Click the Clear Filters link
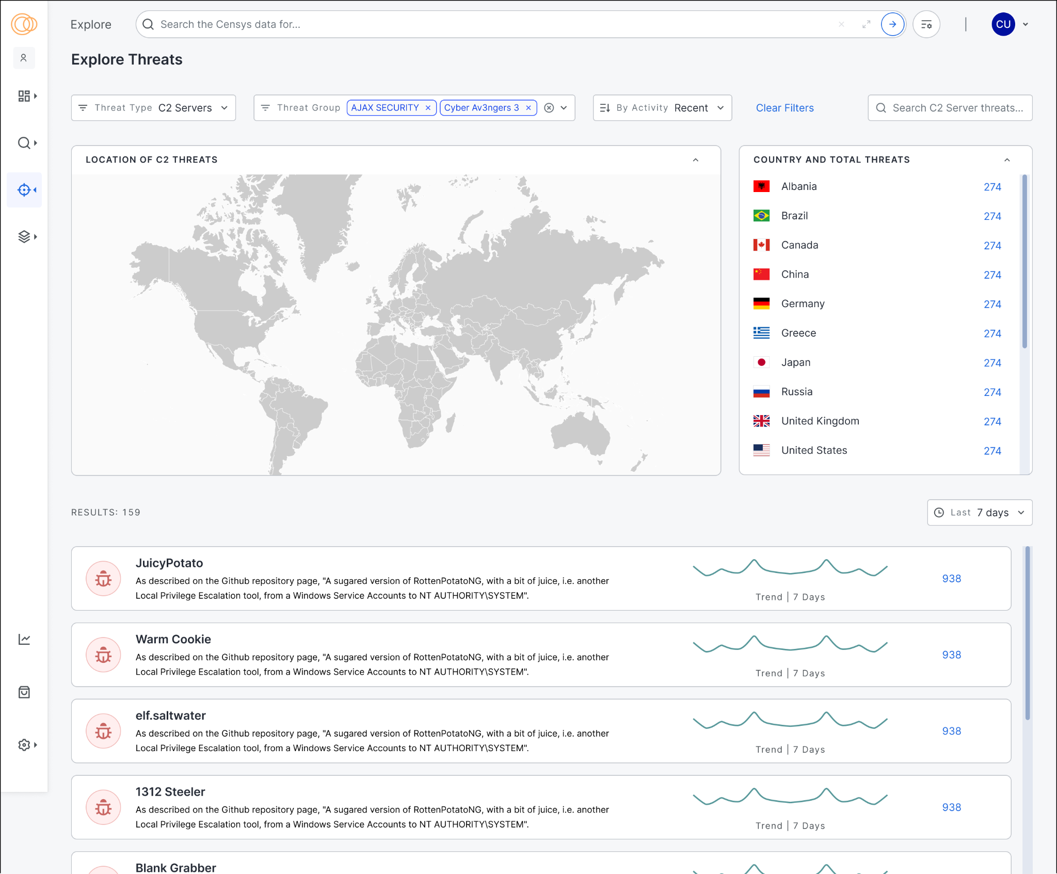The image size is (1057, 874). (784, 108)
